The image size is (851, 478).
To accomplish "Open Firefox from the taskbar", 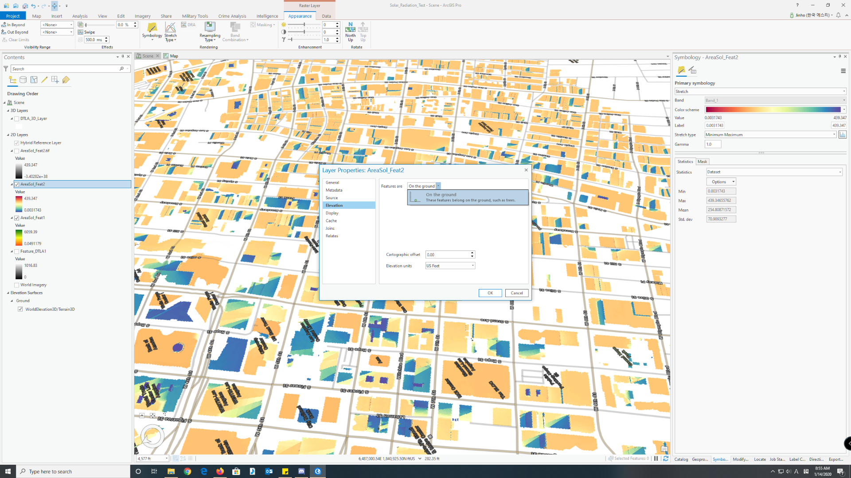I will click(220, 471).
